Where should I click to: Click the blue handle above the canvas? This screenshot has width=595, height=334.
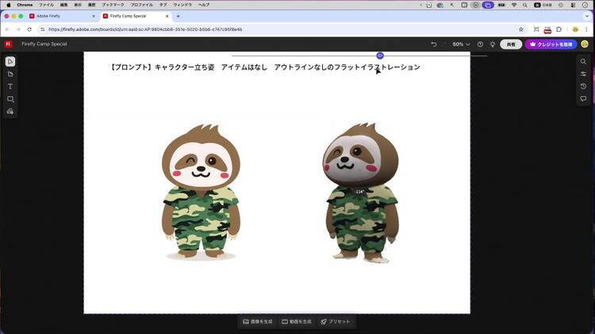380,56
